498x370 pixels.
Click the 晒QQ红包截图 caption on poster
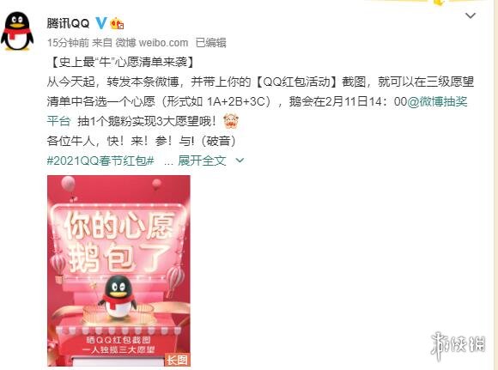pos(118,340)
